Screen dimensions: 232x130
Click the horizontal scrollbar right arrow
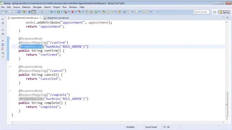224,122
